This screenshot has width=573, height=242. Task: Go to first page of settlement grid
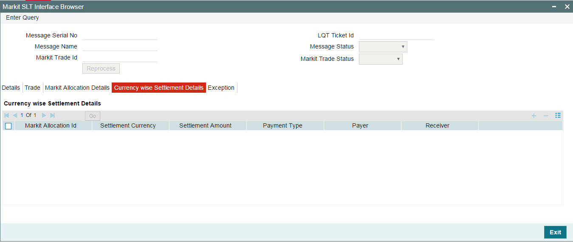(6, 115)
